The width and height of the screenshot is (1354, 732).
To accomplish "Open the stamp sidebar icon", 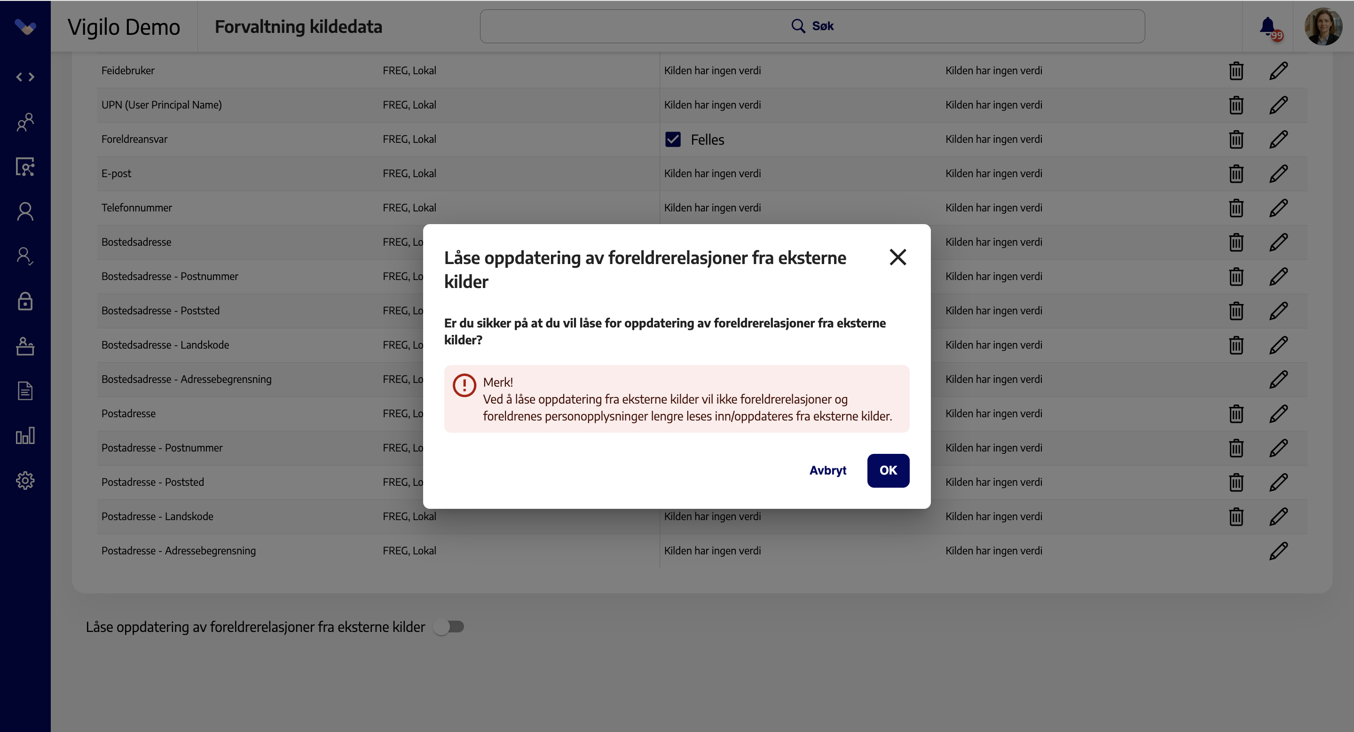I will 25,346.
